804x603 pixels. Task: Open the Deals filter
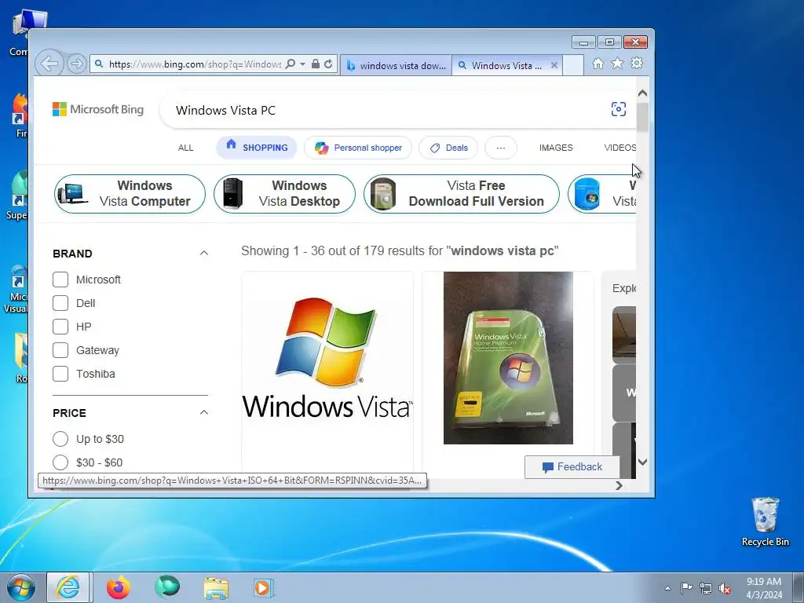click(448, 148)
